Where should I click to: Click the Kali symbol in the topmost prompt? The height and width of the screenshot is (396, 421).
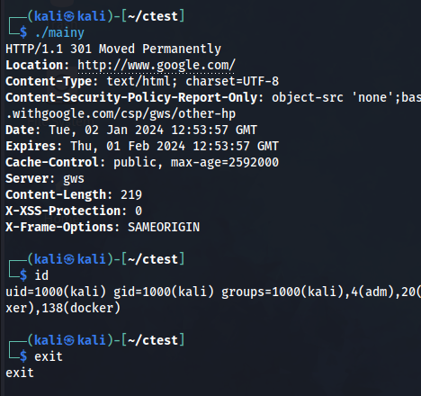tap(69, 16)
